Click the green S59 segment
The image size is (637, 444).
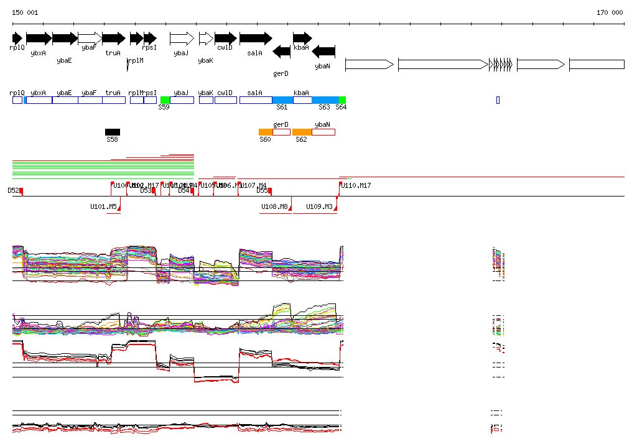pyautogui.click(x=165, y=100)
